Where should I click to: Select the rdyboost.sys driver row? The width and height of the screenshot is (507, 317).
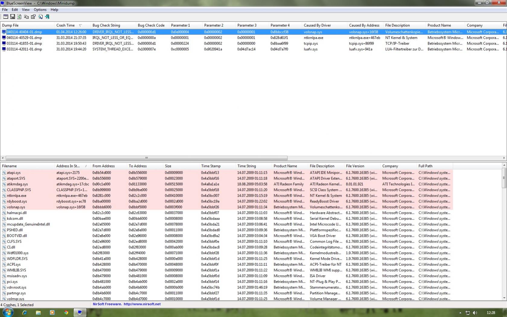click(226, 202)
